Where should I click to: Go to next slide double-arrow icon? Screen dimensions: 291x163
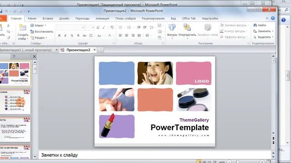pyautogui.click(x=273, y=143)
